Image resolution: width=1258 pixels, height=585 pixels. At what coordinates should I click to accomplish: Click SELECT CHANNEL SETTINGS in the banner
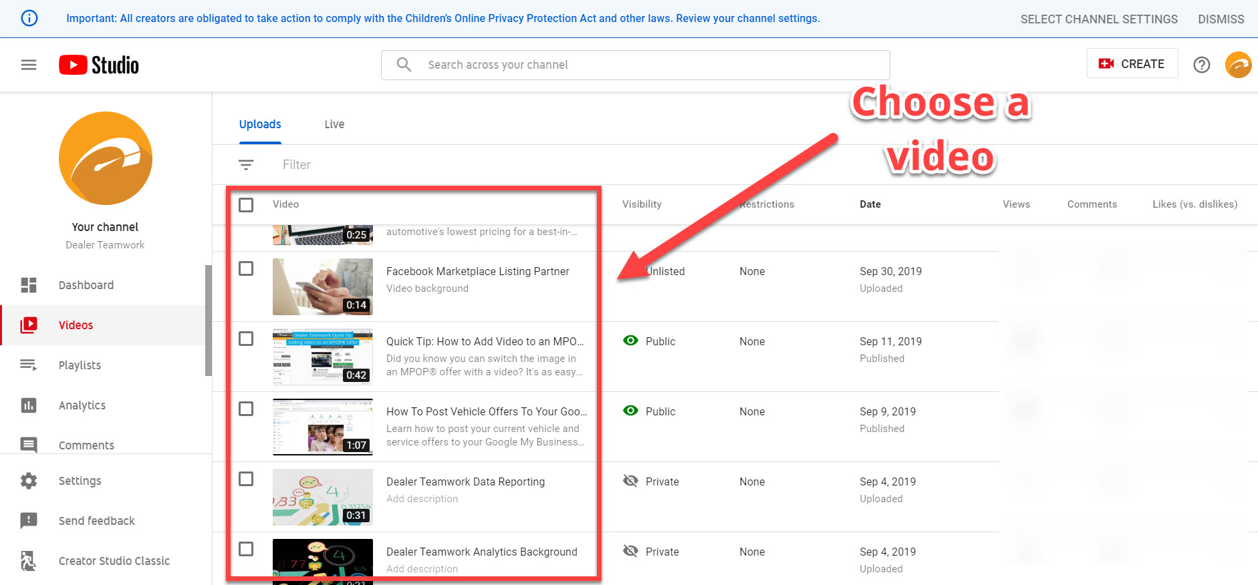(1099, 19)
